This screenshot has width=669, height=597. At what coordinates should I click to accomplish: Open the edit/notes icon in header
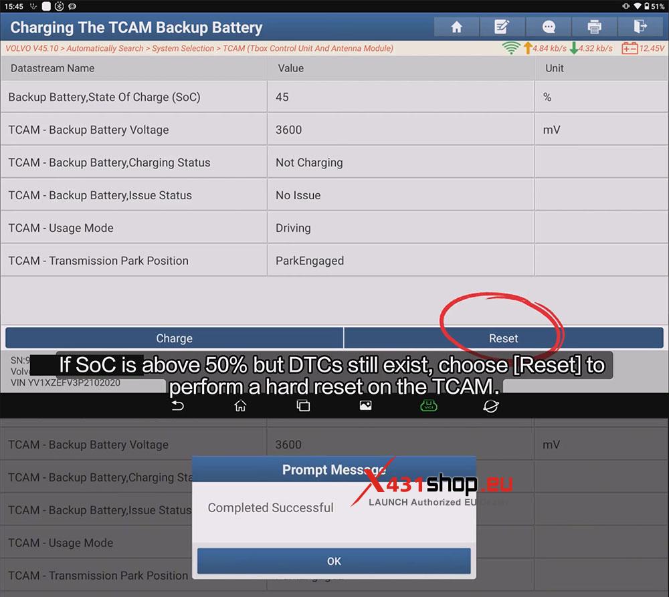click(x=502, y=27)
